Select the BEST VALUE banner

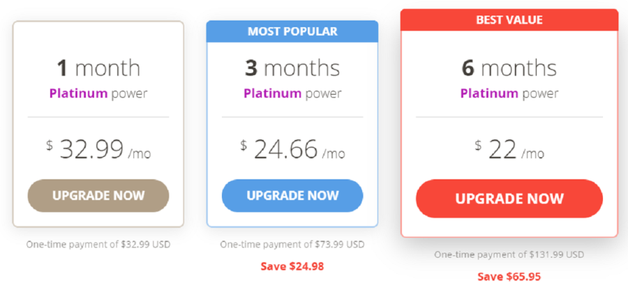509,20
